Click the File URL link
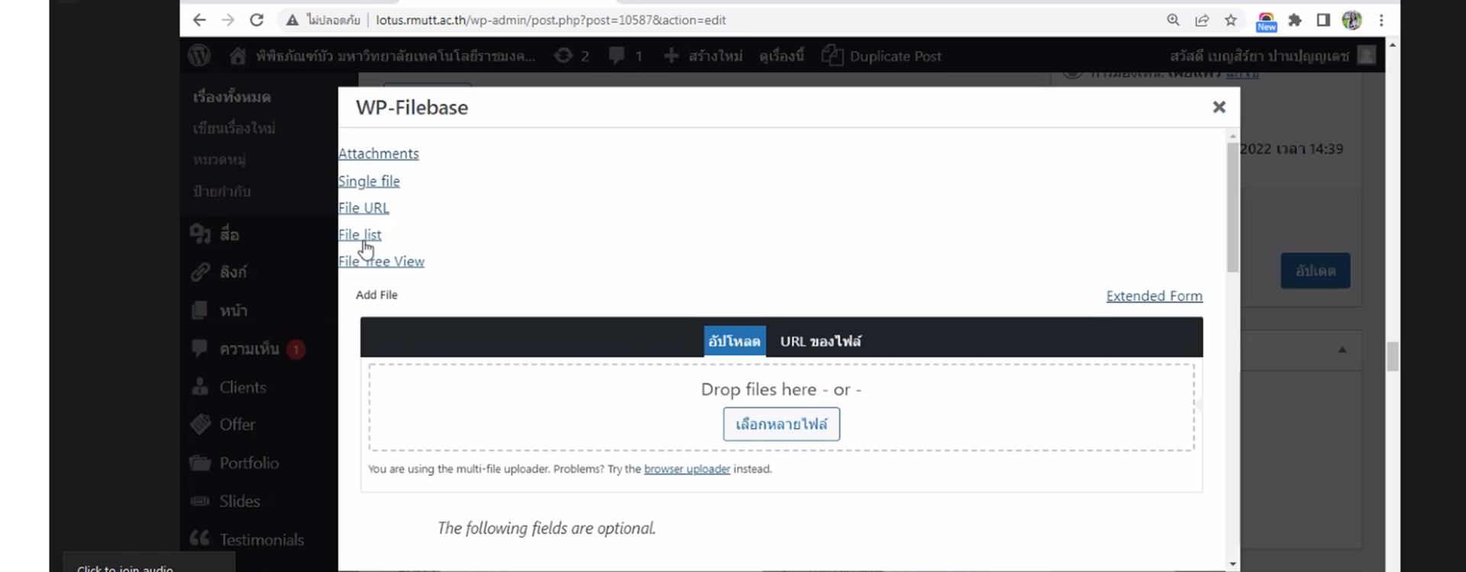Image resolution: width=1466 pixels, height=572 pixels. [x=363, y=207]
